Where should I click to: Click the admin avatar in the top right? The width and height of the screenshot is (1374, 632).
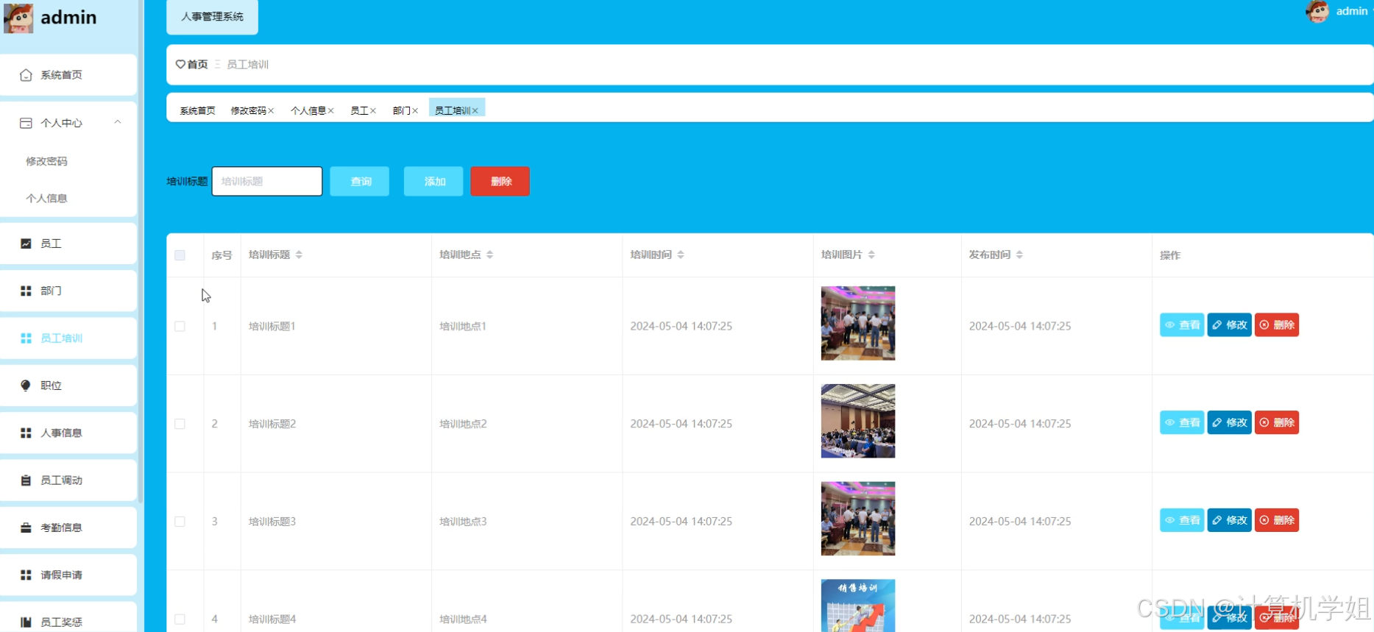coord(1317,11)
